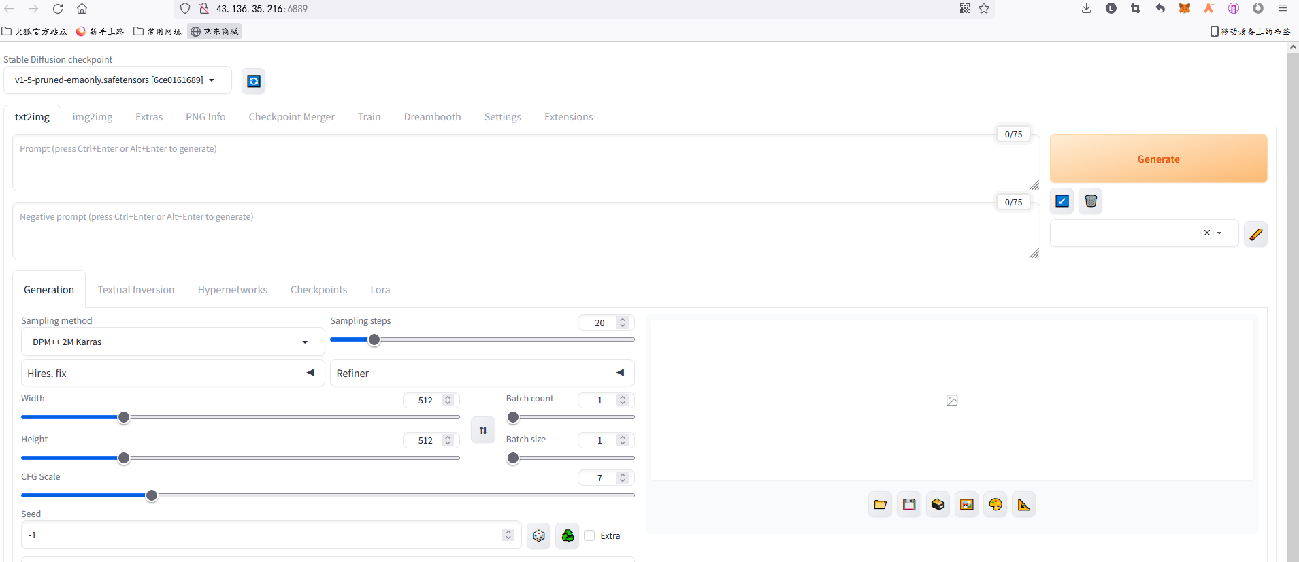1299x562 pixels.
Task: Refresh the Stable Diffusion checkpoint list
Action: pyautogui.click(x=254, y=81)
